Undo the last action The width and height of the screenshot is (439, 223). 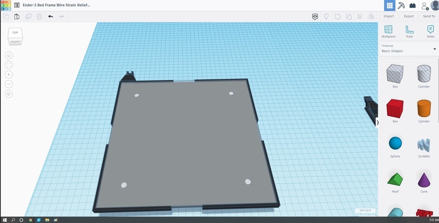coord(51,17)
